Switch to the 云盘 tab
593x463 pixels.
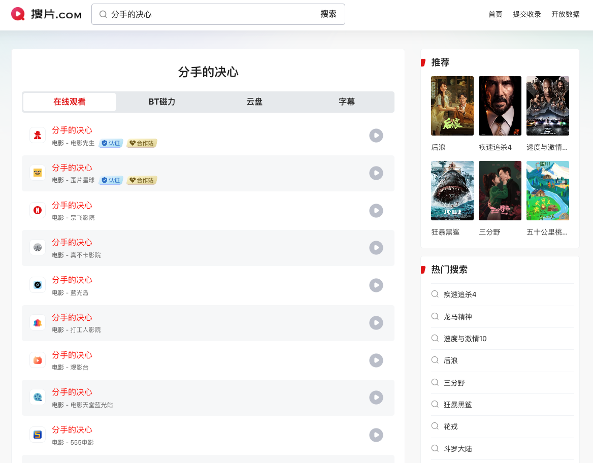click(x=254, y=102)
